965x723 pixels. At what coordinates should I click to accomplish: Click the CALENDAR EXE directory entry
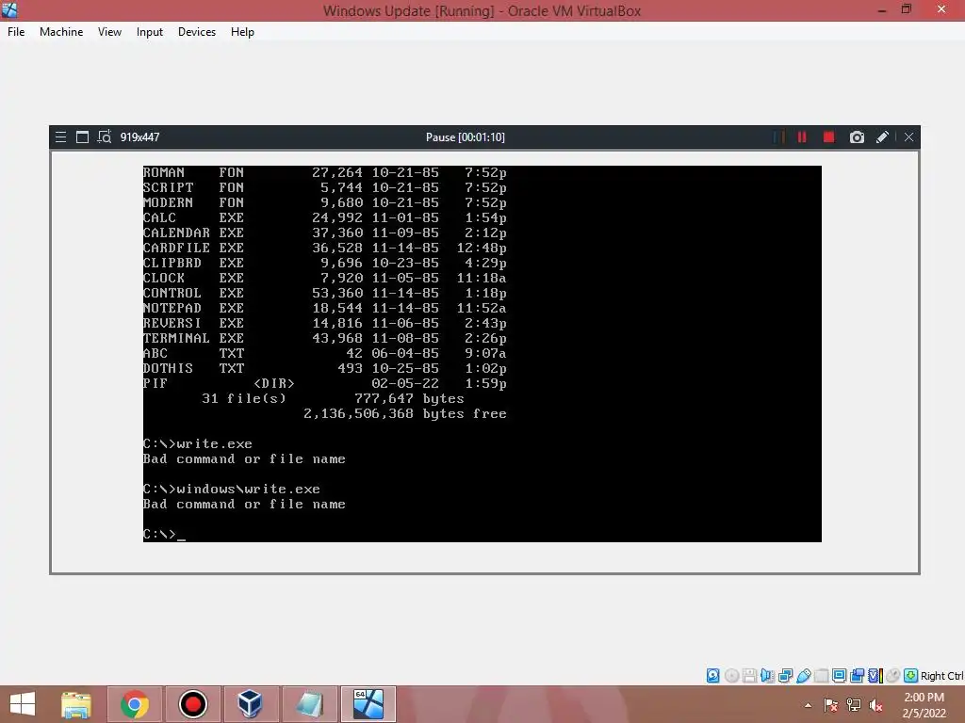click(324, 233)
